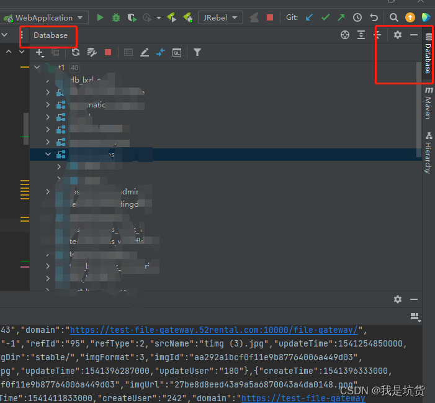Stop the running application with the red square
This screenshot has width=435, height=403.
pyautogui.click(x=270, y=18)
